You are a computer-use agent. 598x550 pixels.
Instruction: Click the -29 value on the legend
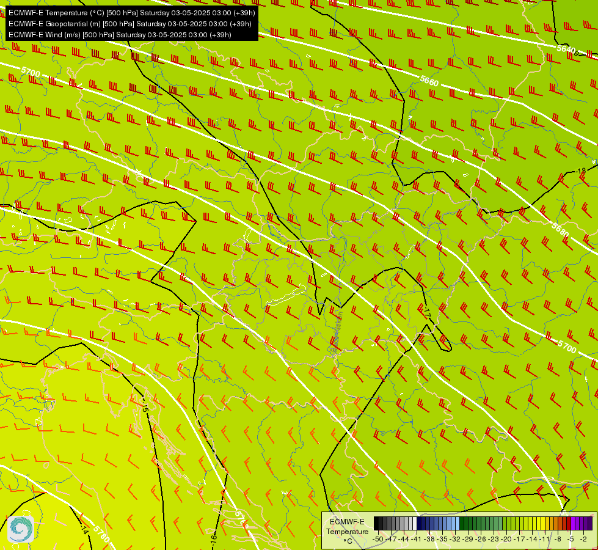(469, 539)
